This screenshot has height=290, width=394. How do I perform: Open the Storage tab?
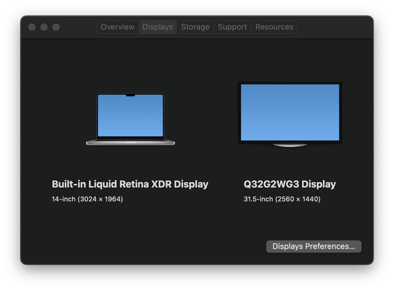[195, 27]
